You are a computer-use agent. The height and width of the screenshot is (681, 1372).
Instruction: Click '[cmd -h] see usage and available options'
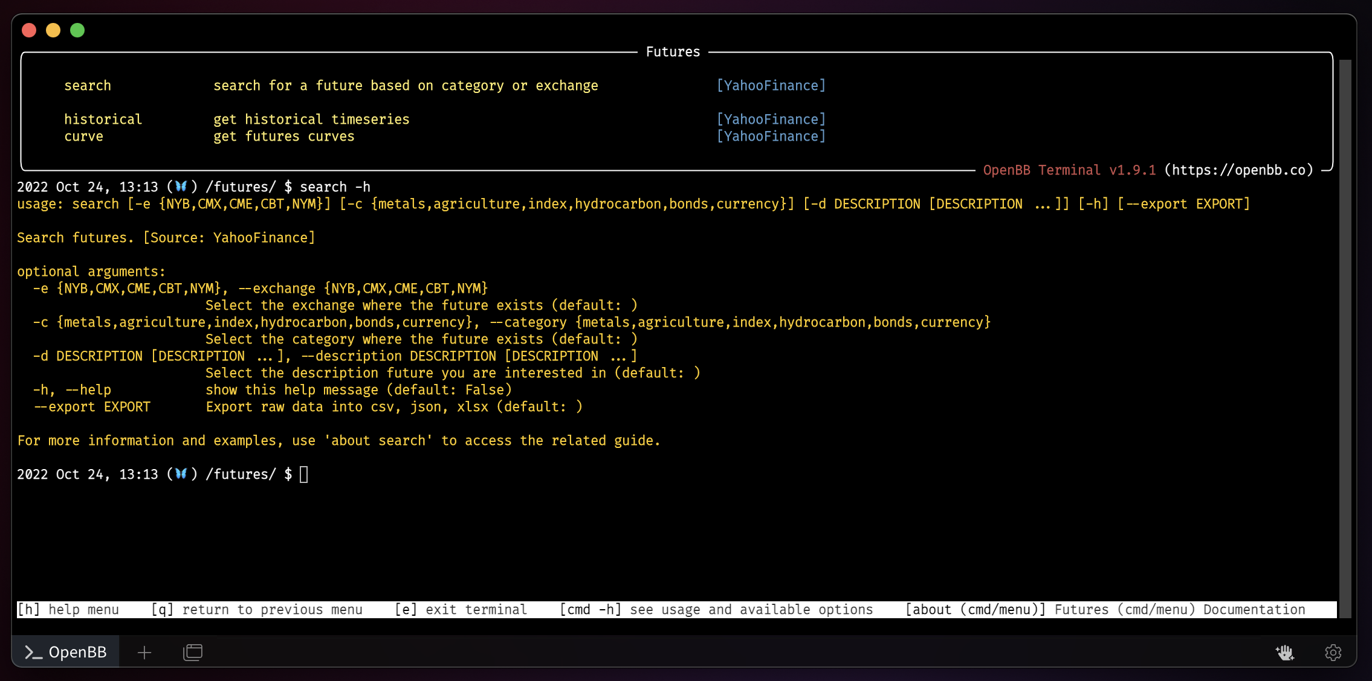pos(716,610)
